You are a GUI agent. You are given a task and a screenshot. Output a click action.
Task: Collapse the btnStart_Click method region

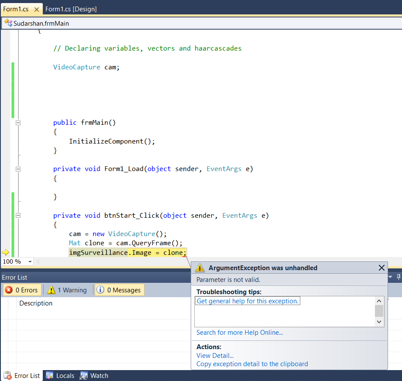(18, 215)
